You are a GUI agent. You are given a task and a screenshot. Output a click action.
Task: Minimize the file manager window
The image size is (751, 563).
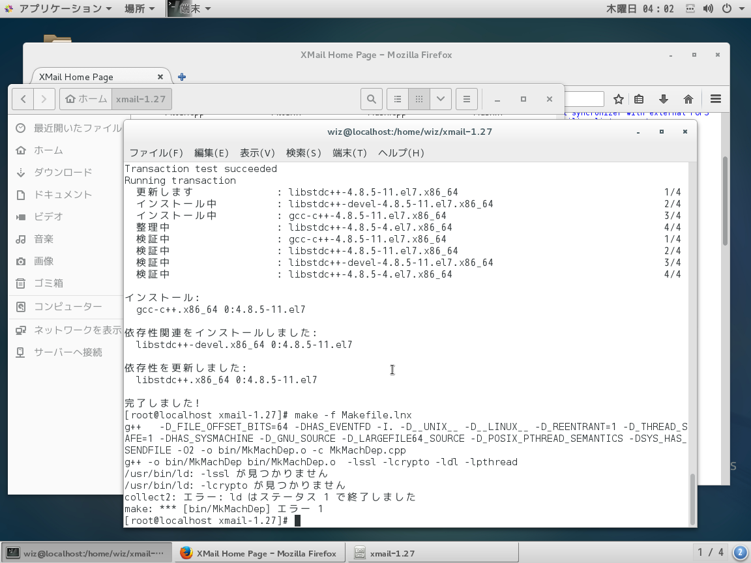tap(497, 99)
